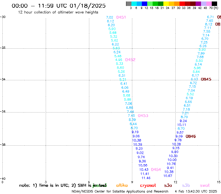Click the purple 42 ft legend swatch
221x194 pixels.
(198, 4)
